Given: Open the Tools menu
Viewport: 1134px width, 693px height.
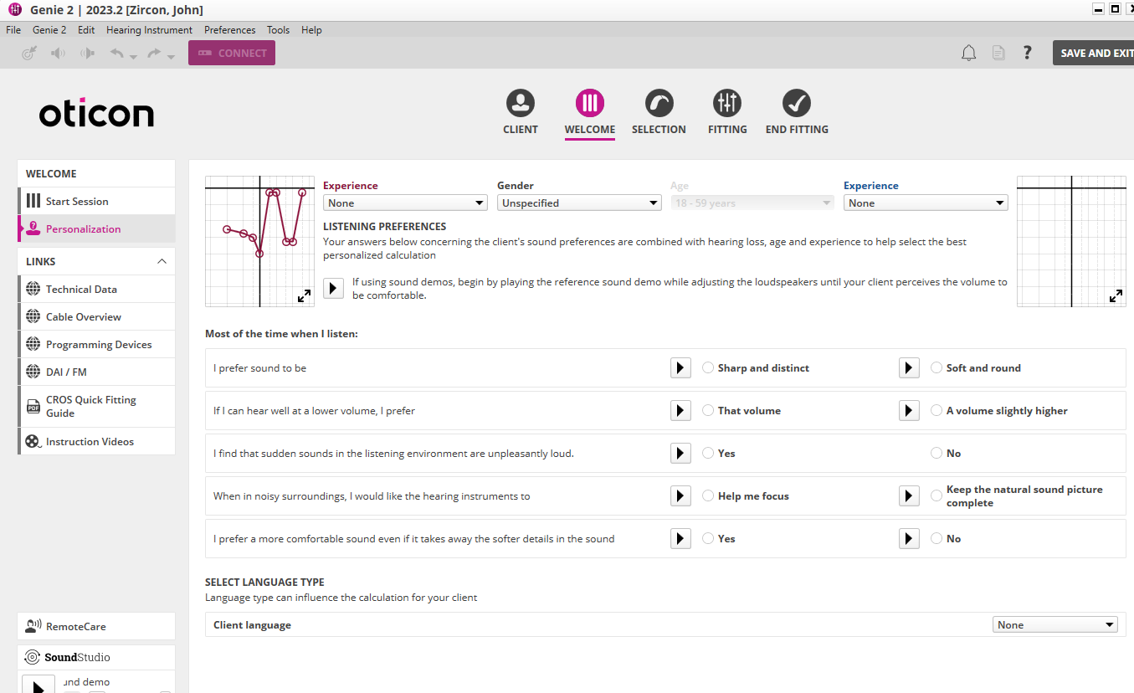Looking at the screenshot, I should click(279, 30).
